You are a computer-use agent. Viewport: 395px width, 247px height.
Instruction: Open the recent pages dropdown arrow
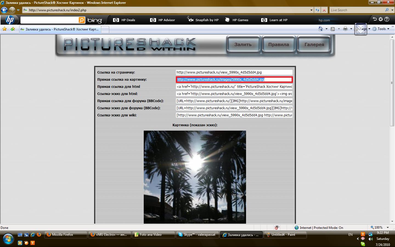(18, 10)
